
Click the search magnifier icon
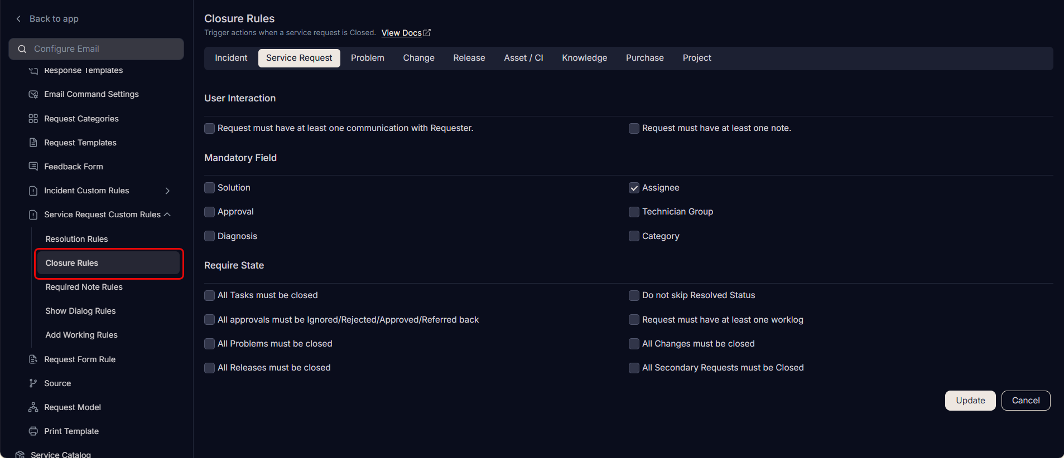click(22, 49)
